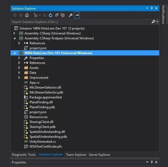Collapse the Assembly-CSharp-firstpass project node
168x167 pixels.
pyautogui.click(x=15, y=38)
